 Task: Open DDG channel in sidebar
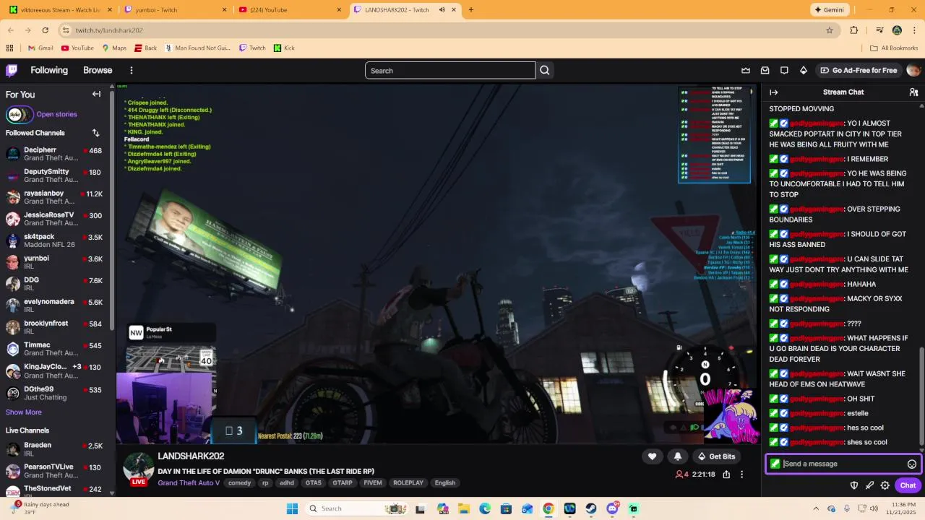[x=56, y=284]
